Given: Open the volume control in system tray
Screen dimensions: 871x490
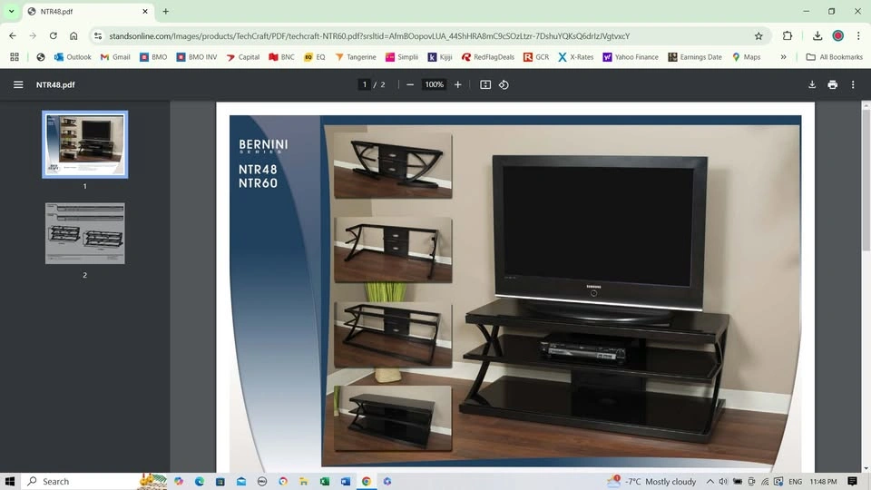Looking at the screenshot, I should [723, 481].
